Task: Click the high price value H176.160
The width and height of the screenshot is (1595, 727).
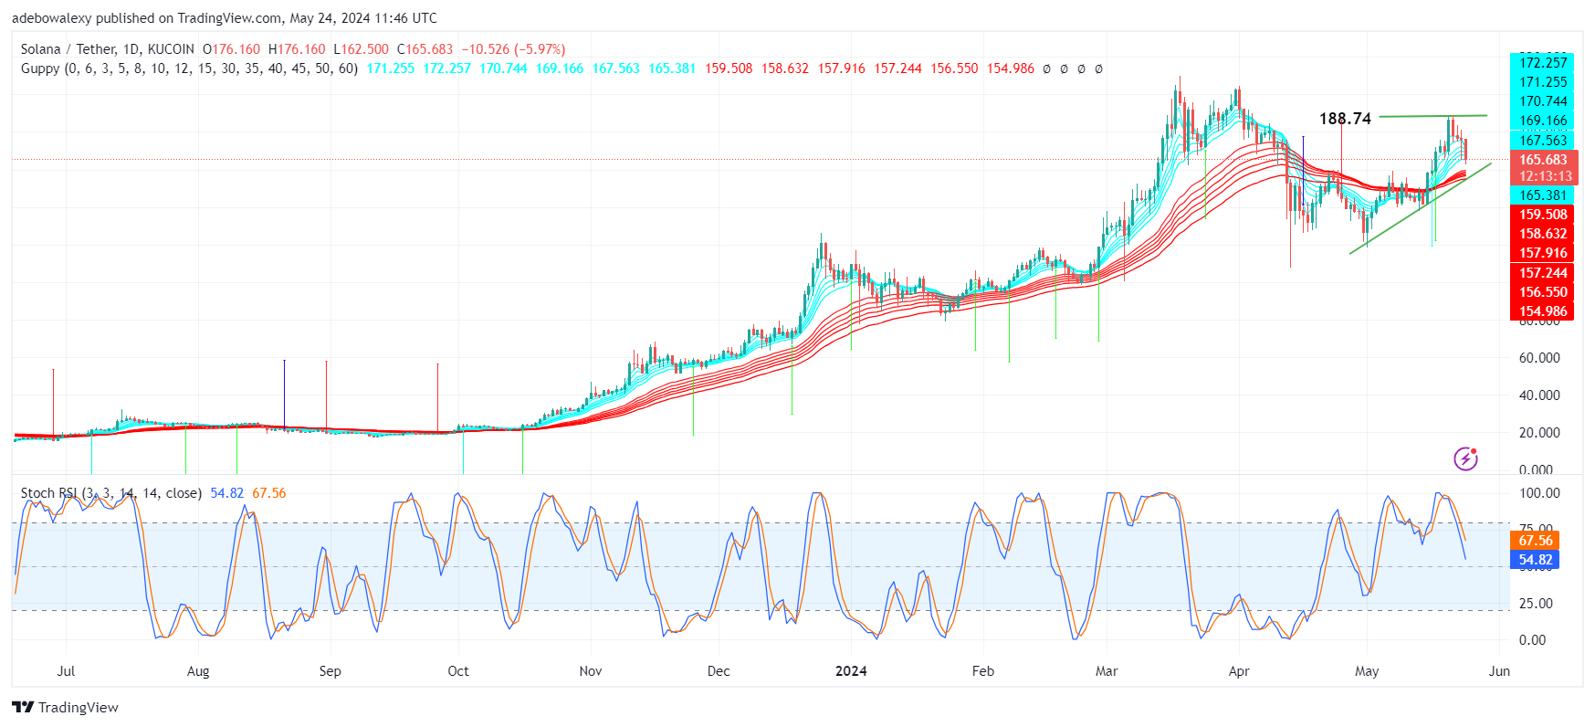Action: (297, 49)
